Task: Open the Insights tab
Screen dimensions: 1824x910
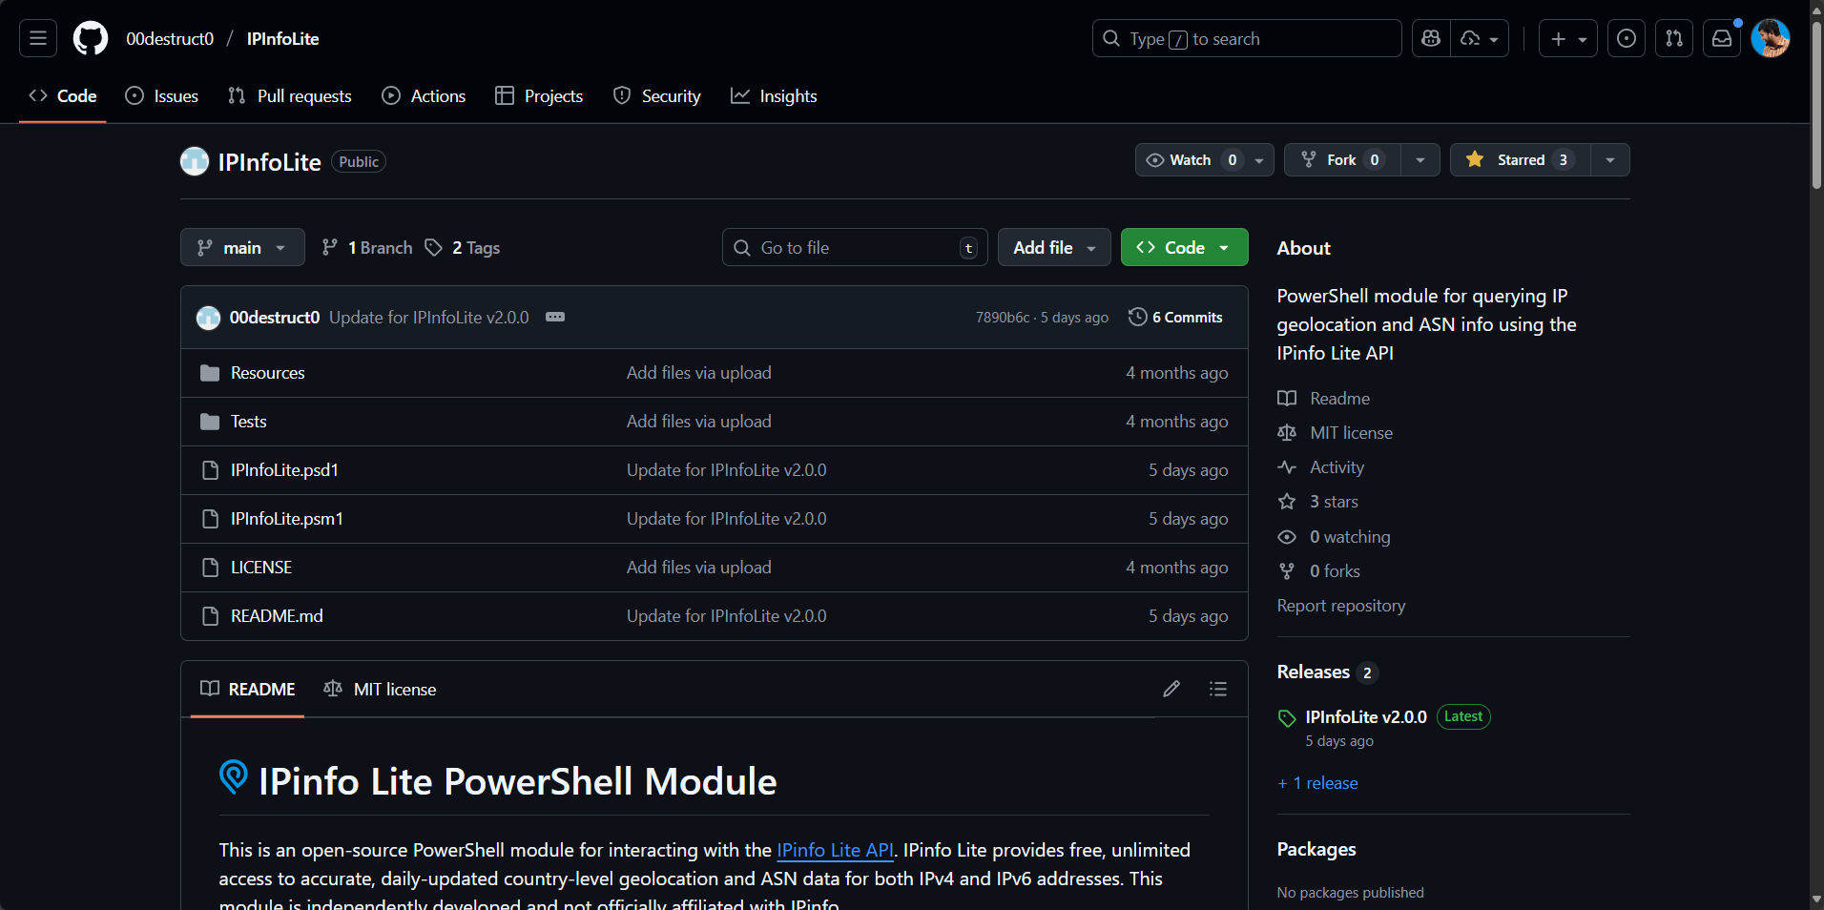Action: pos(774,96)
